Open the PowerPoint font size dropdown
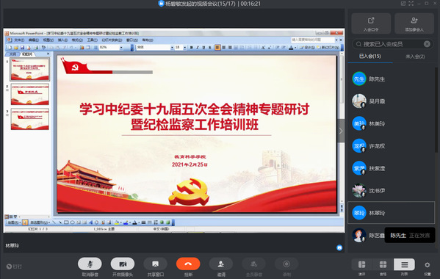Viewport: 440px width, 279px height. [x=184, y=48]
